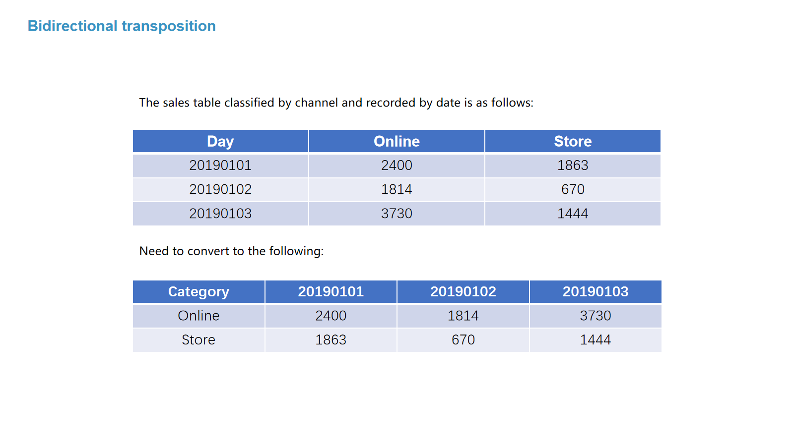Select the 670 cell in the first table
Screen dimensions: 794x446
point(573,189)
